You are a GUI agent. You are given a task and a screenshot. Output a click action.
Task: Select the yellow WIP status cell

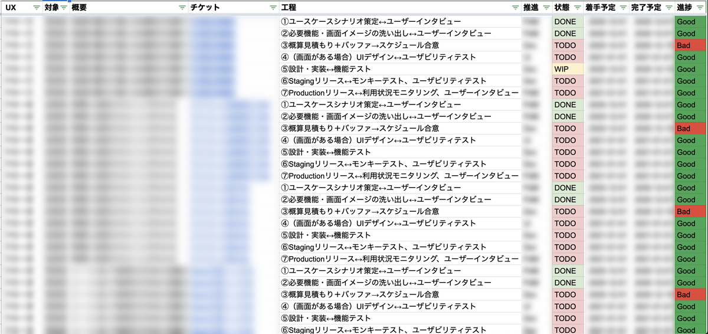click(567, 69)
